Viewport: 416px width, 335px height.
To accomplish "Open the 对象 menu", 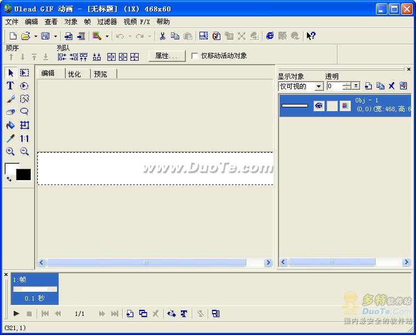I will (x=71, y=22).
